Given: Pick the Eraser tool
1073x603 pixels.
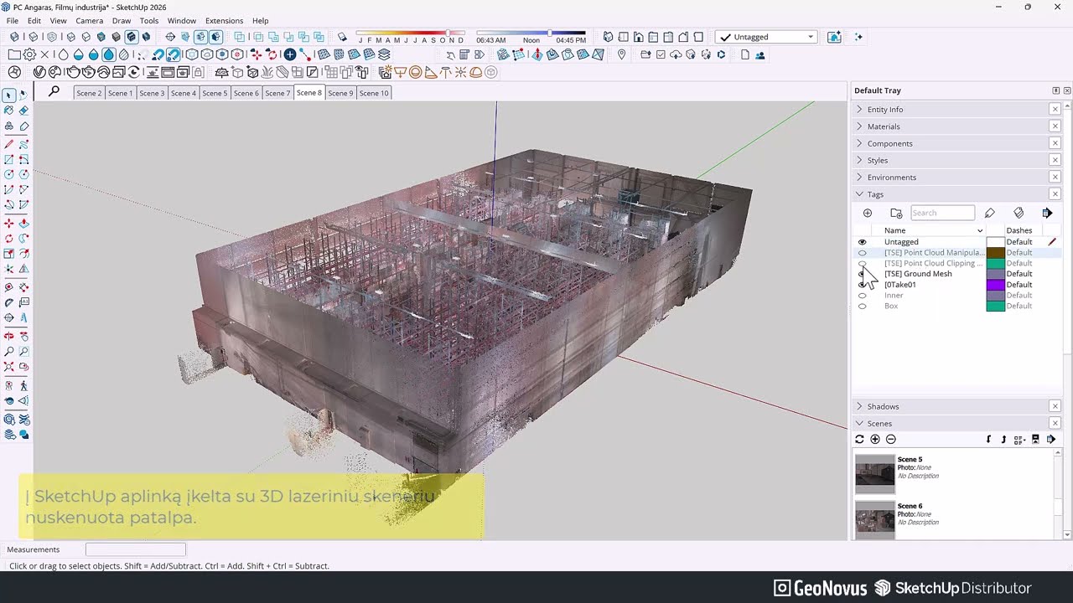Looking at the screenshot, I should pyautogui.click(x=23, y=111).
